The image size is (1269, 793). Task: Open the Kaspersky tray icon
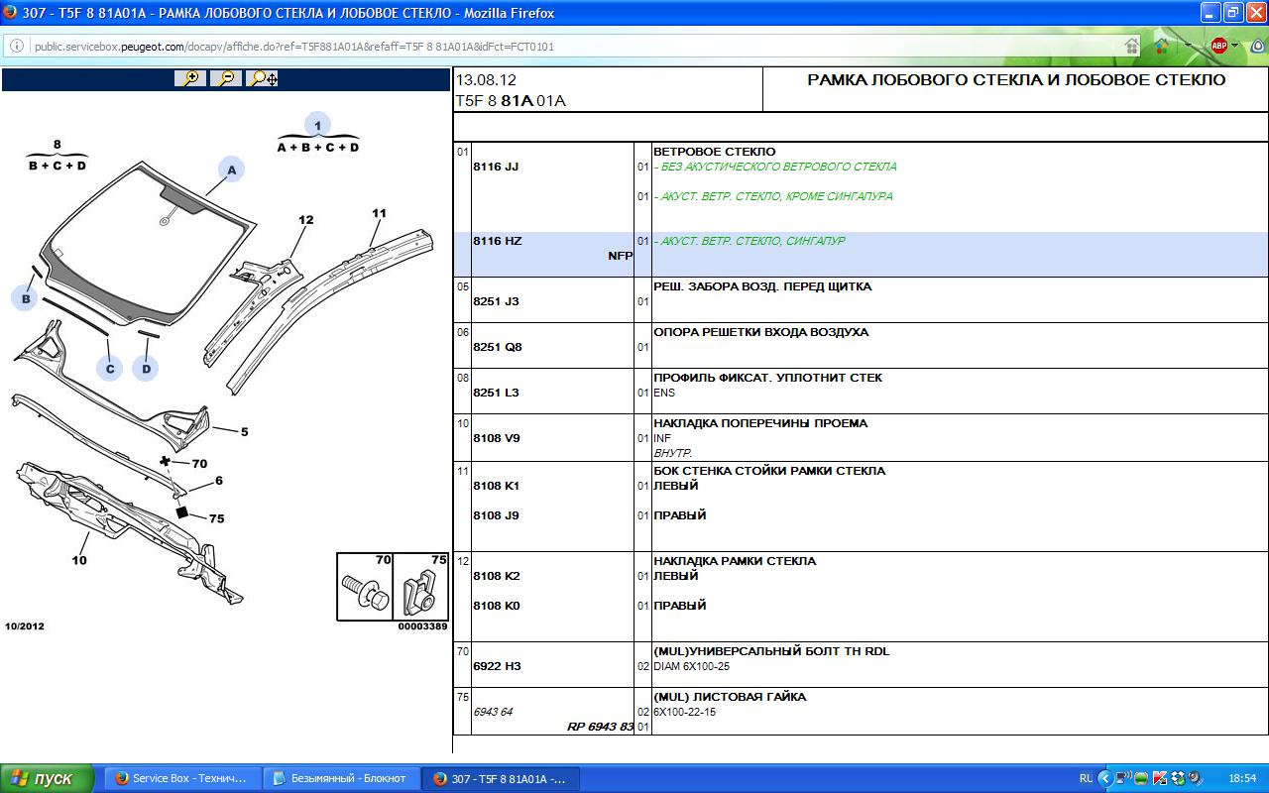point(1160,778)
